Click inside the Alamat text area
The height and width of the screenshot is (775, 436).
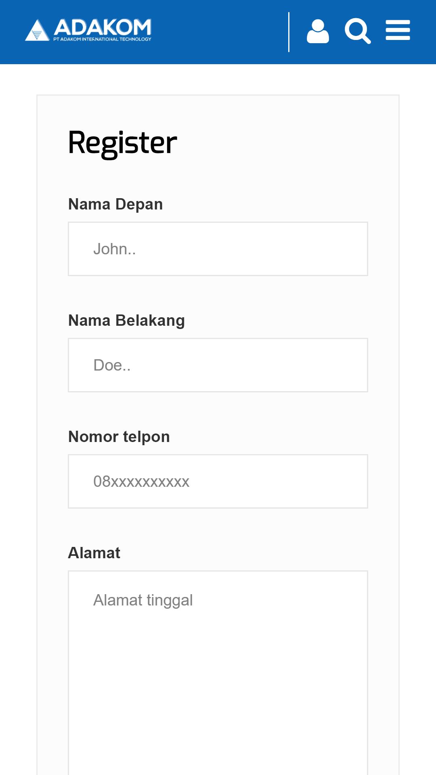coord(218,672)
